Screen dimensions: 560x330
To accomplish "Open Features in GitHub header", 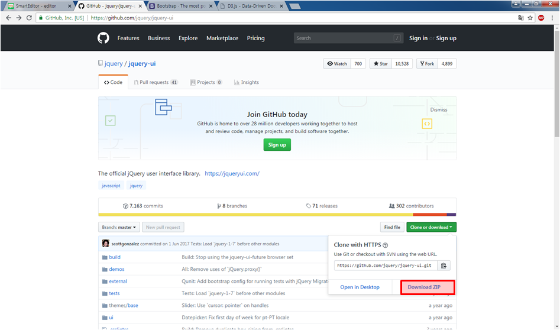I will (x=128, y=38).
